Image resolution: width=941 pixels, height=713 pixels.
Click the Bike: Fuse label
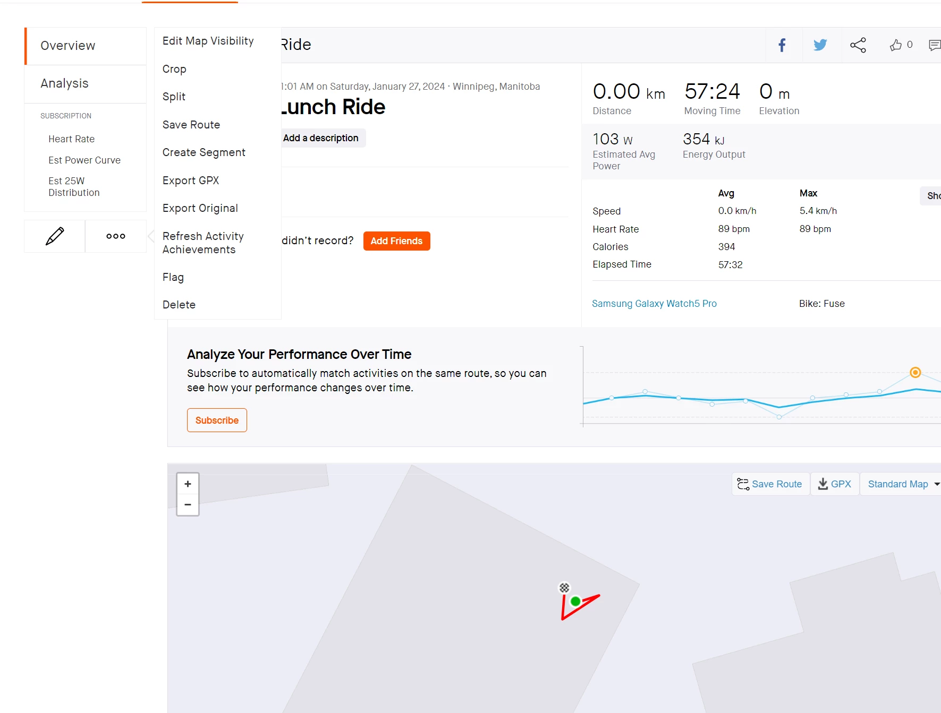822,304
